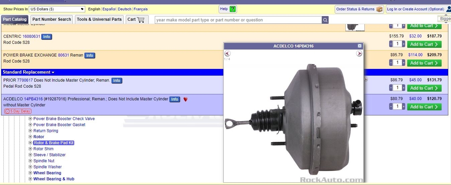Expand the Sleeve / Stabilizer node
The height and width of the screenshot is (185, 451).
click(x=30, y=155)
